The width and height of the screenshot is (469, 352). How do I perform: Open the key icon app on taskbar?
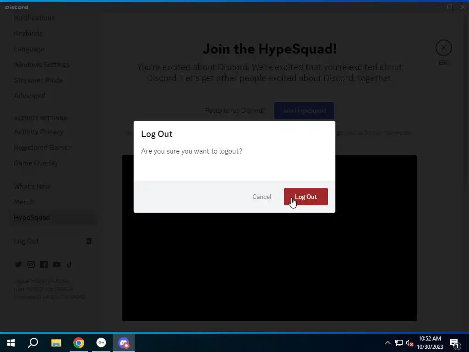click(101, 343)
